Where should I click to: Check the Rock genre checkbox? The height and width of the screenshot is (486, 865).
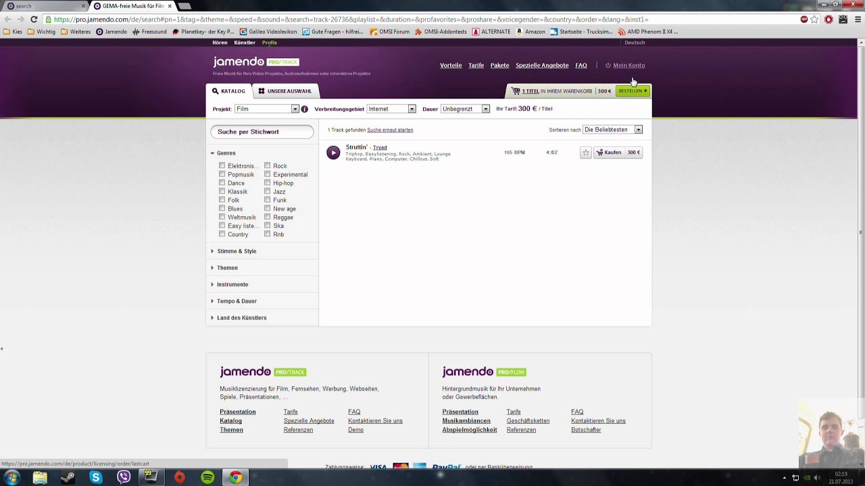coord(267,165)
